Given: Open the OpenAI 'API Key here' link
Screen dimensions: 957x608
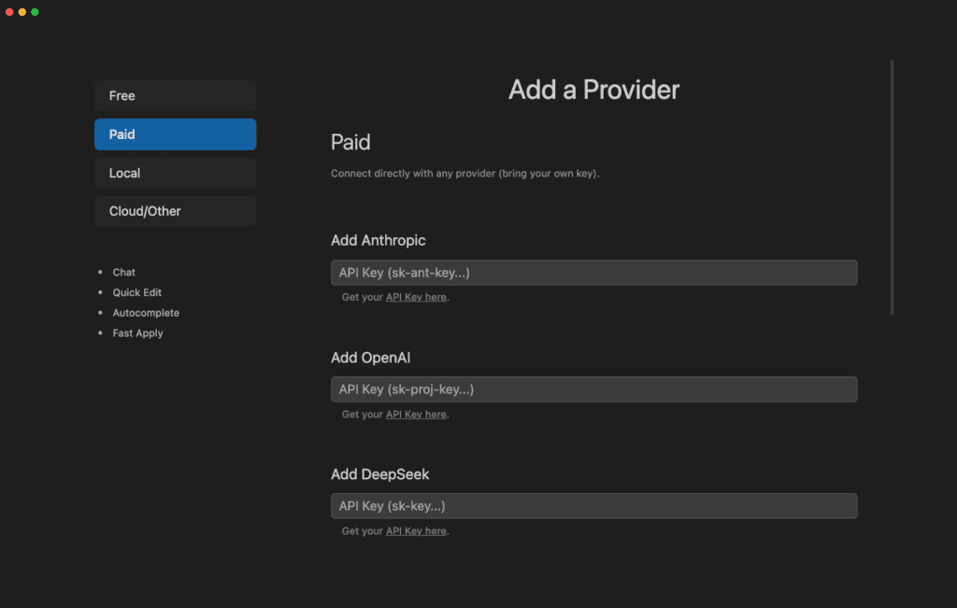Looking at the screenshot, I should (x=416, y=414).
